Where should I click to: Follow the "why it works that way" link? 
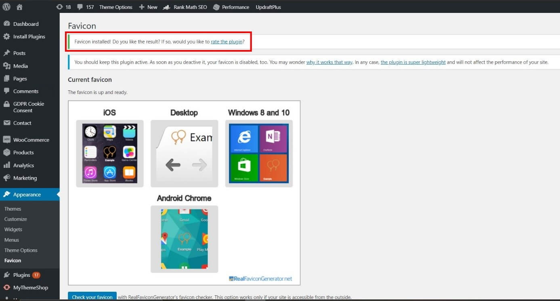329,62
